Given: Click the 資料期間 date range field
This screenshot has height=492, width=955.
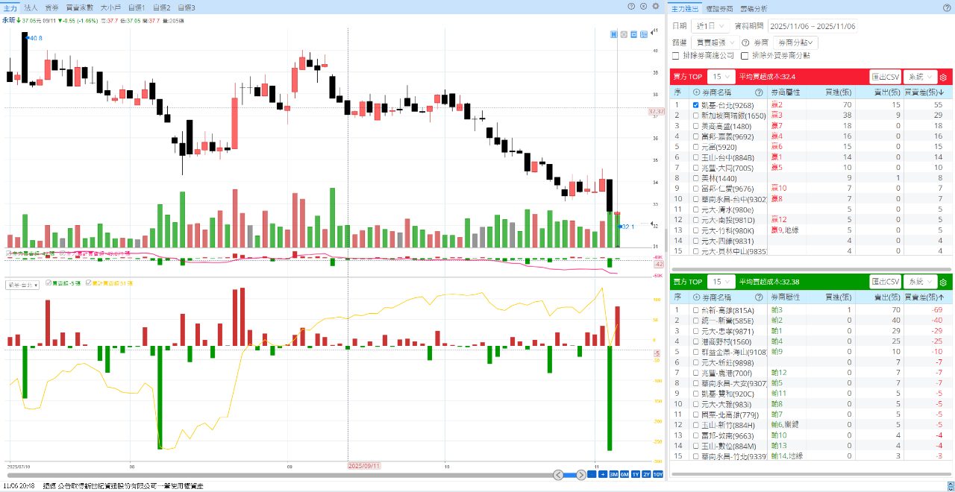Looking at the screenshot, I should 812,25.
